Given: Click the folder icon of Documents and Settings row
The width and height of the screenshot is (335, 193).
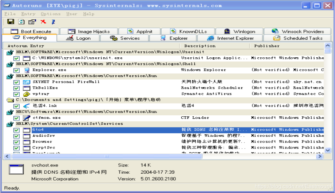Looking at the screenshot, I should [10, 100].
